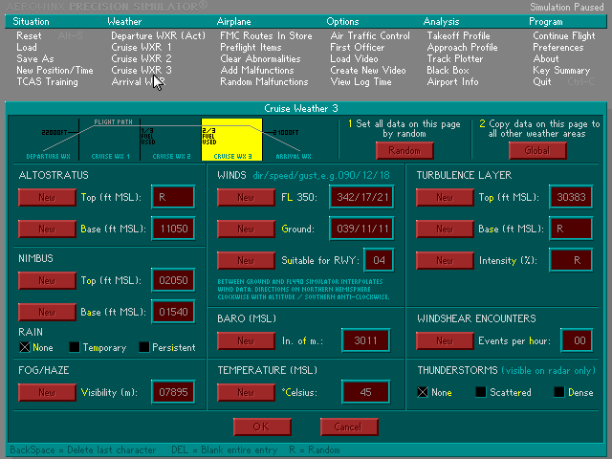Open Takeoff Profile analysis
Screen dimensions: 612x459
click(458, 35)
